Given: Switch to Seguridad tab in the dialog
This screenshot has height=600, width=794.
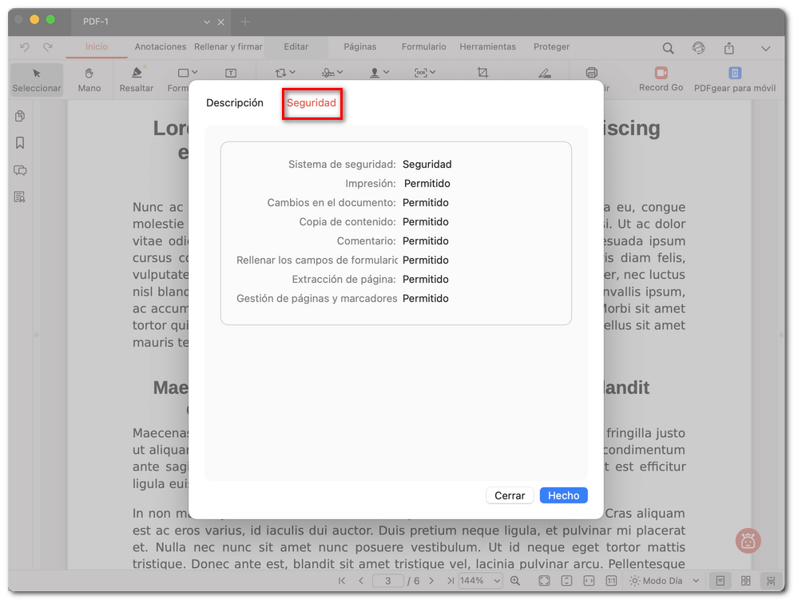Looking at the screenshot, I should [312, 103].
